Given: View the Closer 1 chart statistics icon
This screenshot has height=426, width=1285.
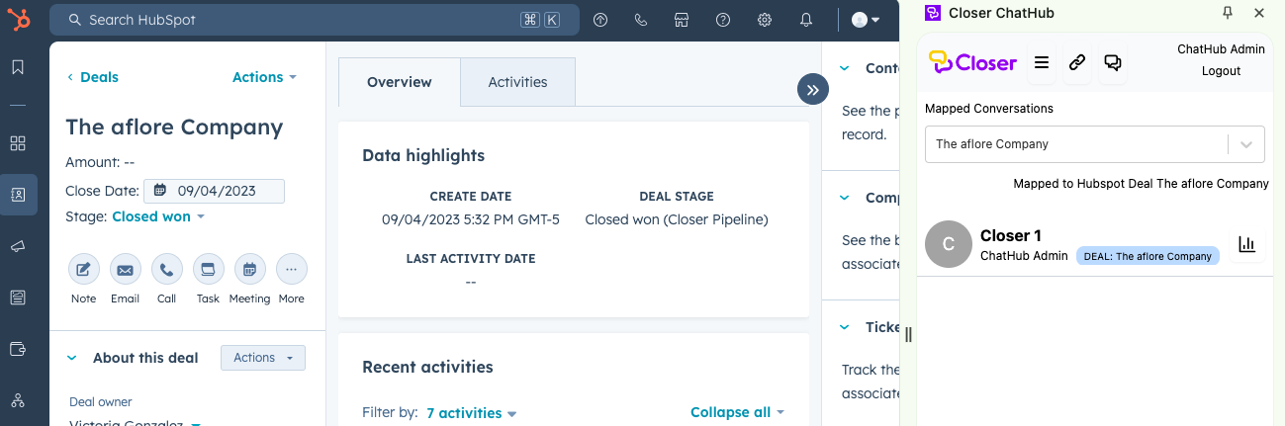Looking at the screenshot, I should [1246, 244].
